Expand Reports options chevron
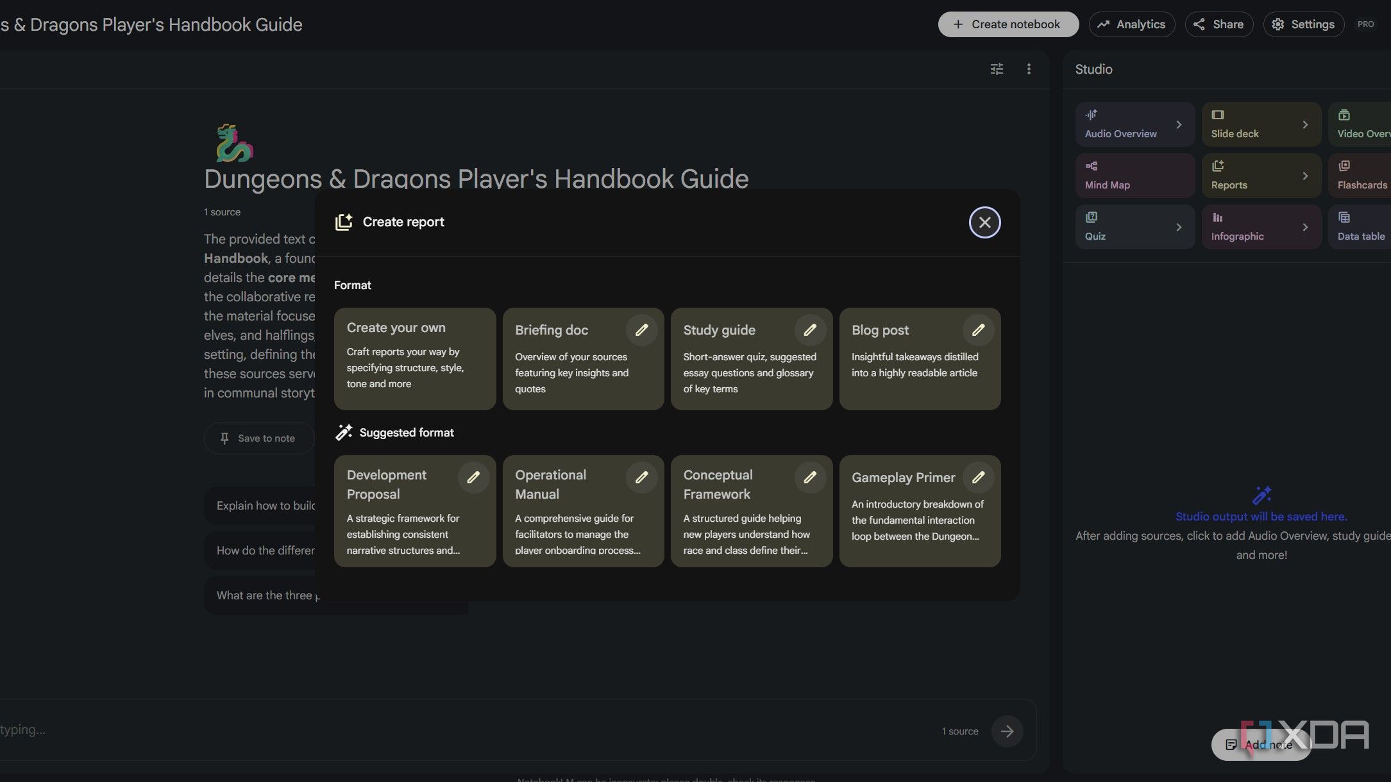1391x782 pixels. click(x=1305, y=176)
